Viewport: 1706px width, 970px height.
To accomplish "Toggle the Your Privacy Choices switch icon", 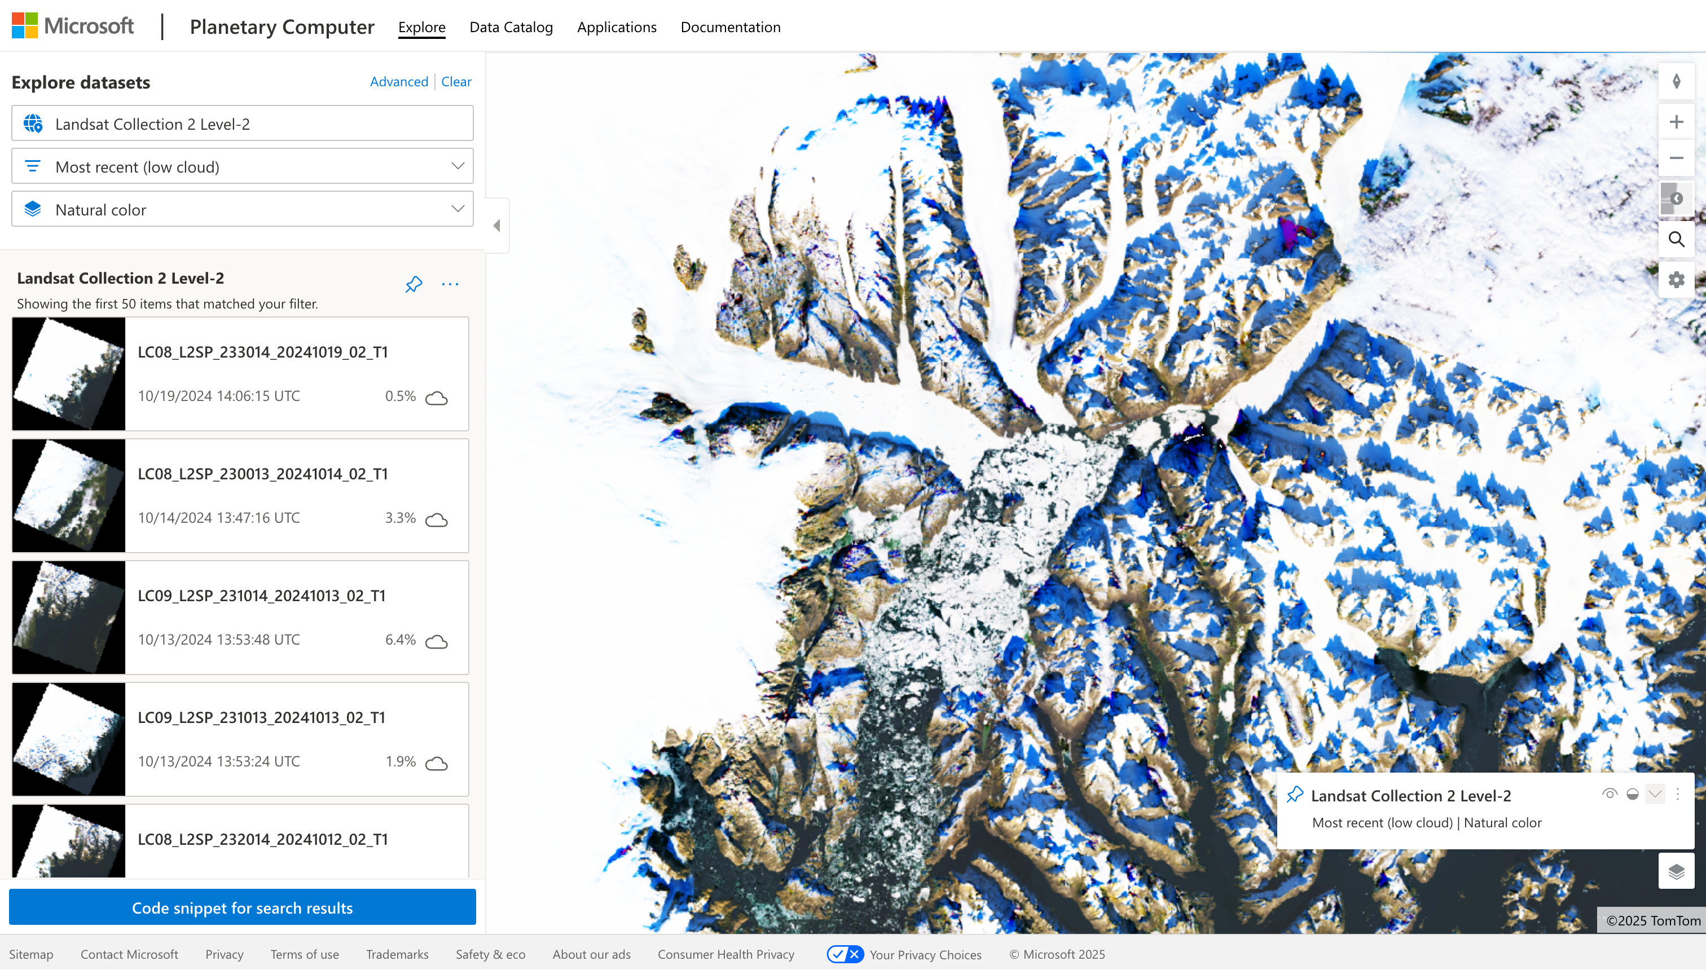I will point(845,955).
